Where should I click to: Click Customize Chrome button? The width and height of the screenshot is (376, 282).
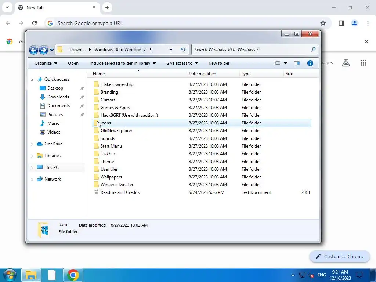pos(340,256)
